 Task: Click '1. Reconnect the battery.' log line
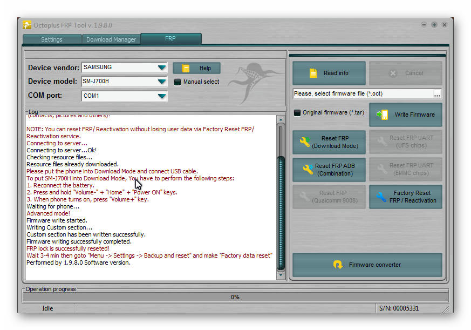[x=60, y=185]
